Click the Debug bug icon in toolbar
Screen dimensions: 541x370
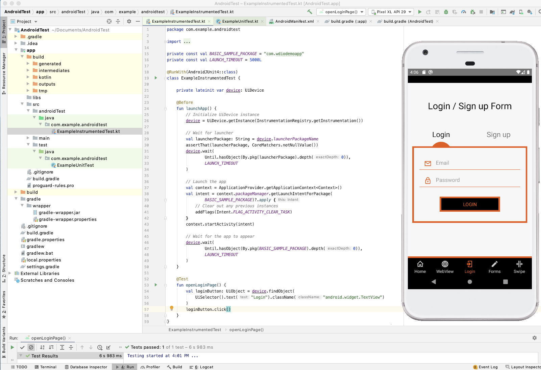pos(446,12)
